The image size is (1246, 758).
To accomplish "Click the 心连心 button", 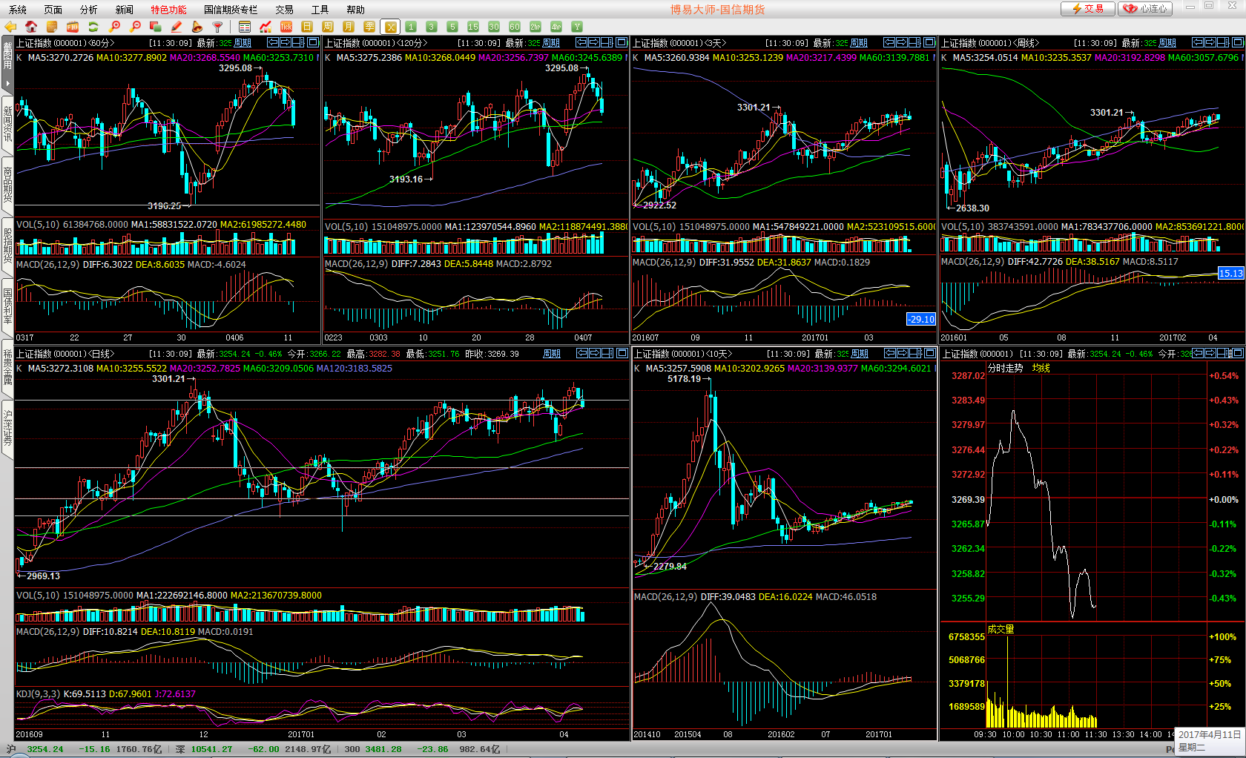I will pyautogui.click(x=1147, y=9).
